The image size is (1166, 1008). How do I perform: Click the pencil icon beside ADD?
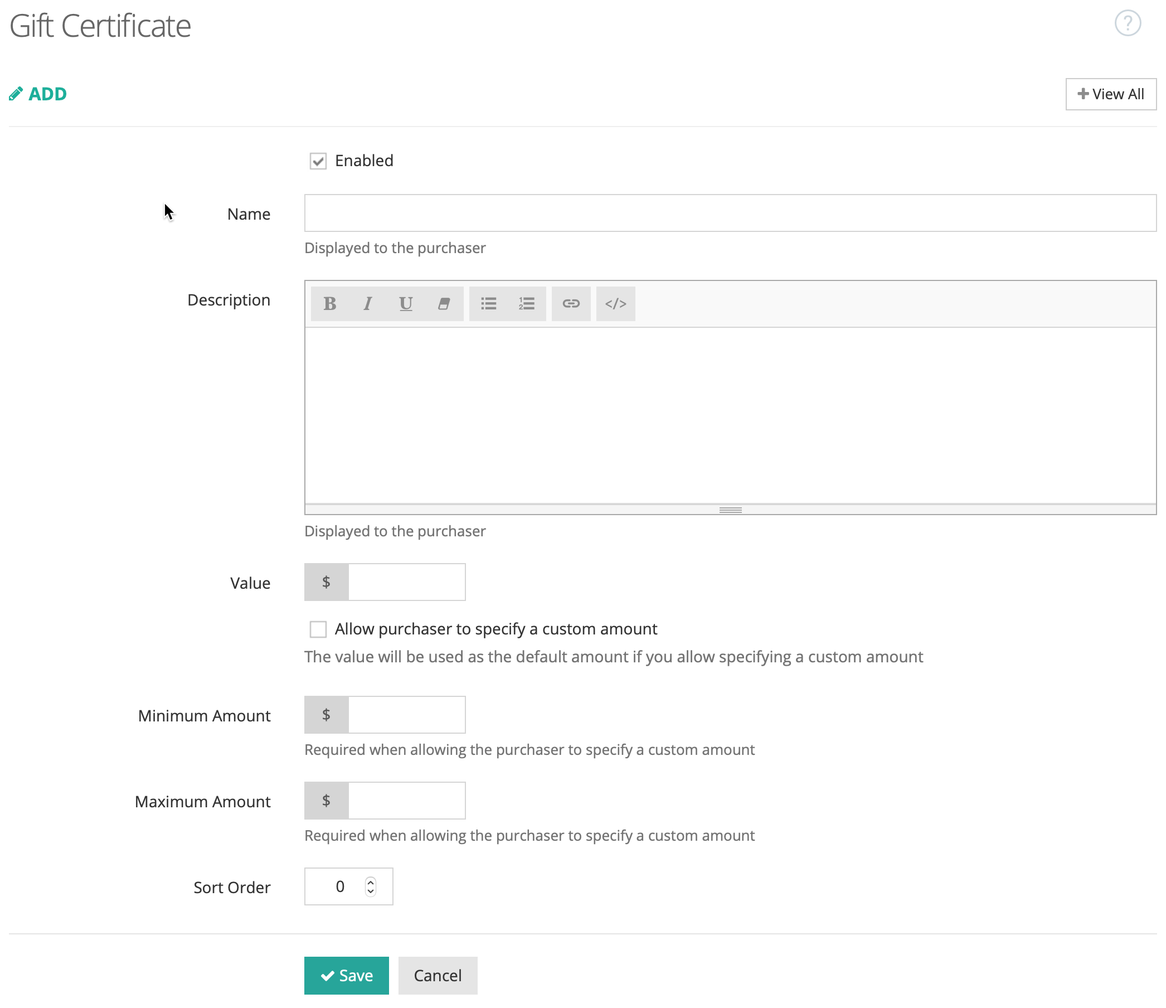16,94
